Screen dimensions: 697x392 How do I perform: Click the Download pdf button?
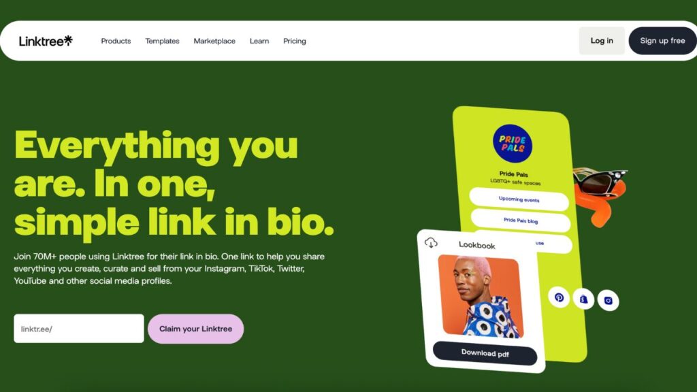pyautogui.click(x=485, y=353)
